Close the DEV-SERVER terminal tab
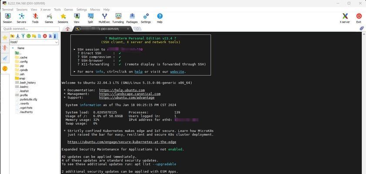366x174 pixels. (x=128, y=29)
